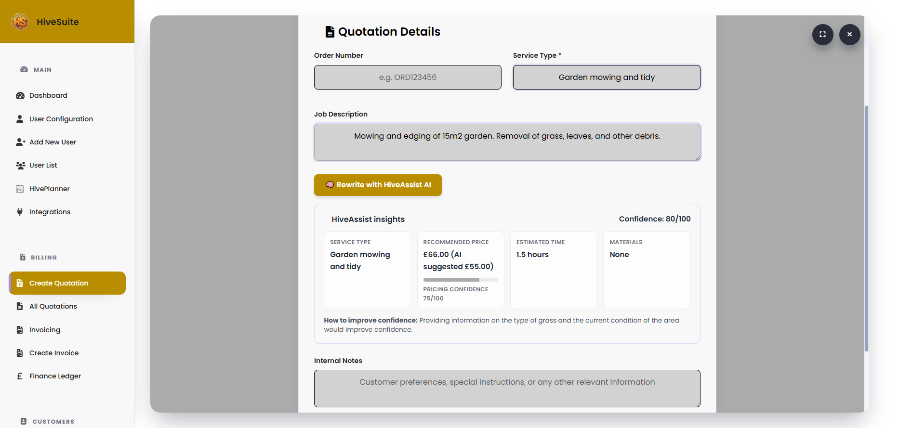Select Create Invoice in sidebar
Viewport: 899px width, 428px height.
click(x=53, y=353)
